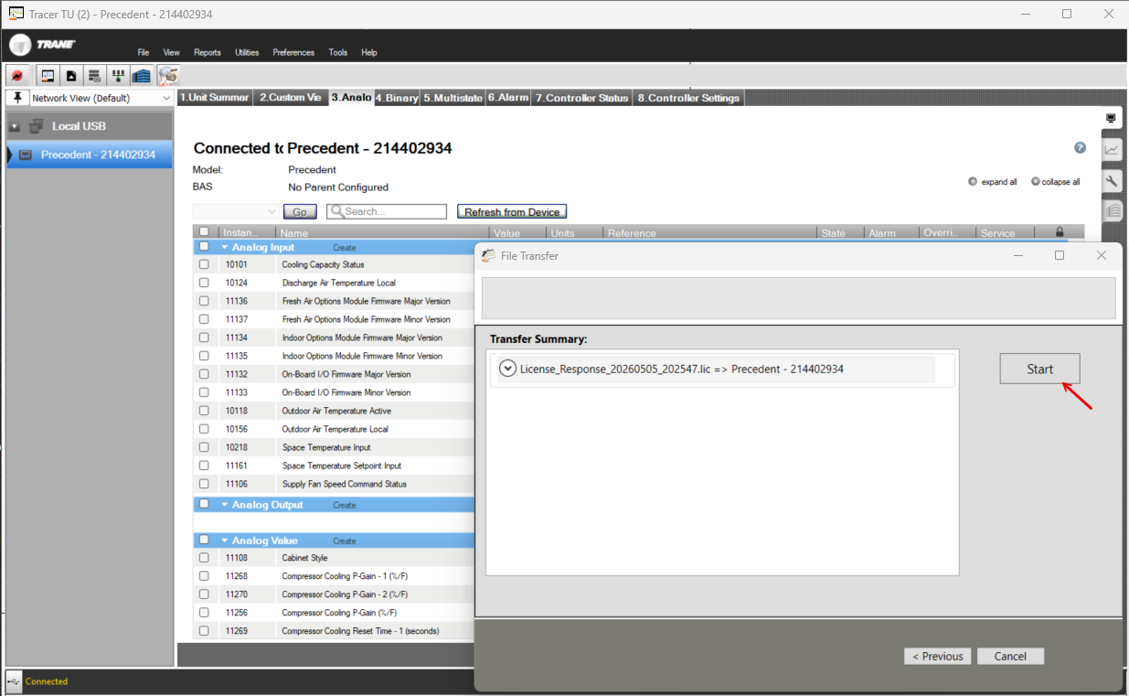
Task: Click the Trane logo in header
Action: (x=43, y=46)
